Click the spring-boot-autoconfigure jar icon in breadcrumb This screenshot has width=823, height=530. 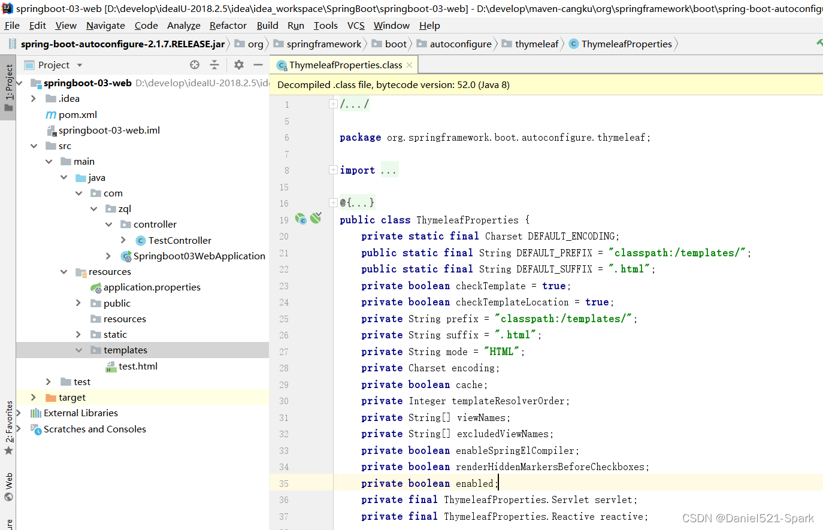click(x=13, y=44)
